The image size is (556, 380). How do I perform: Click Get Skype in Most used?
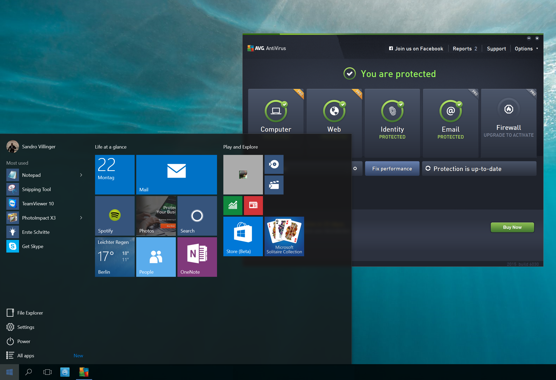click(x=45, y=246)
